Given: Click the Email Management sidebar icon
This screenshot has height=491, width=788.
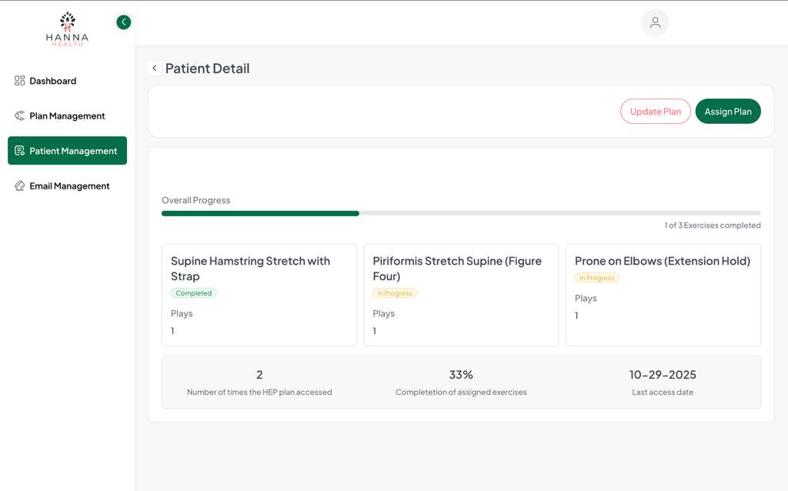Looking at the screenshot, I should (x=20, y=186).
